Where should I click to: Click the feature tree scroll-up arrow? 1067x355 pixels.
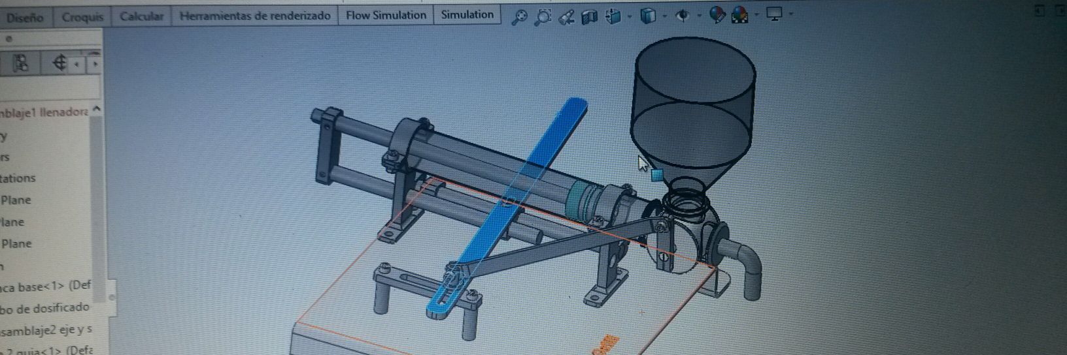97,110
